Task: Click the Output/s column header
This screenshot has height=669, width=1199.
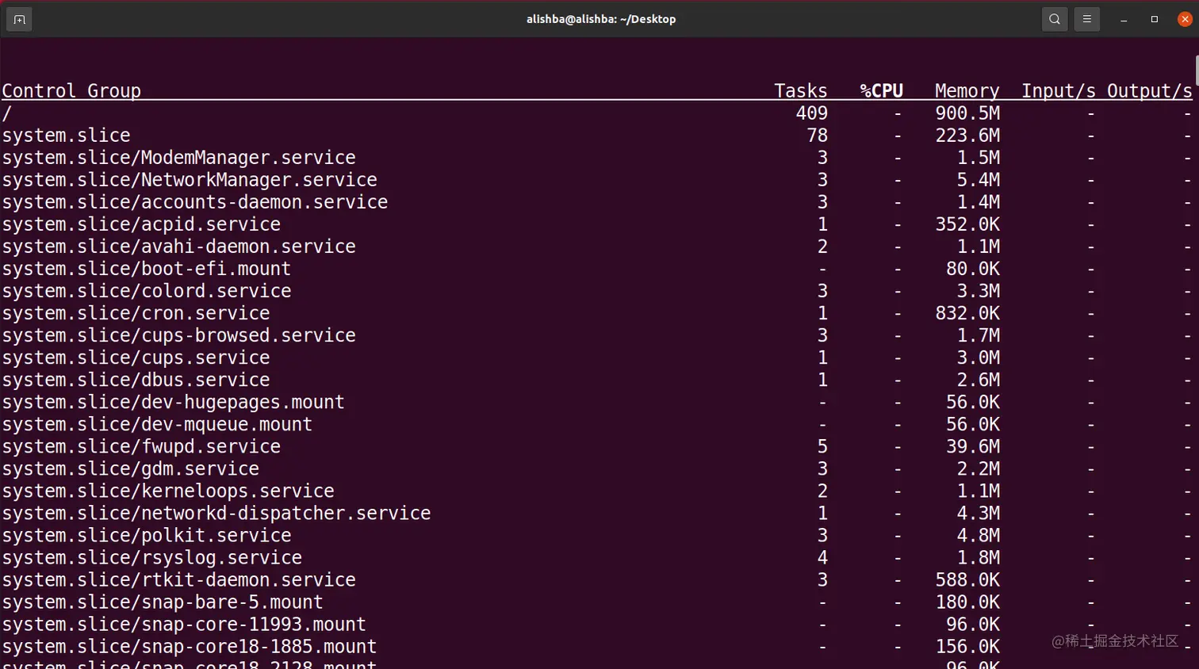Action: click(x=1149, y=91)
